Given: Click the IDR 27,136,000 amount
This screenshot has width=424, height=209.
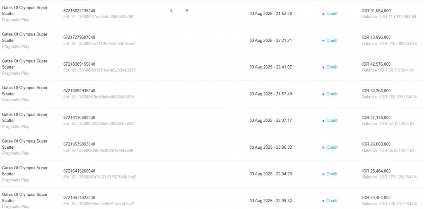Looking at the screenshot, I should [376, 118].
